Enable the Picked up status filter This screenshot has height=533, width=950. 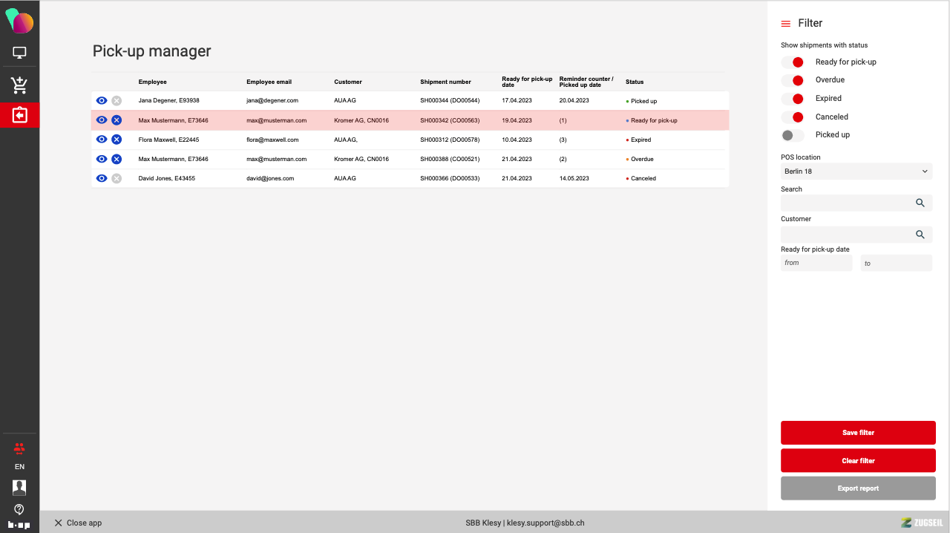point(793,135)
